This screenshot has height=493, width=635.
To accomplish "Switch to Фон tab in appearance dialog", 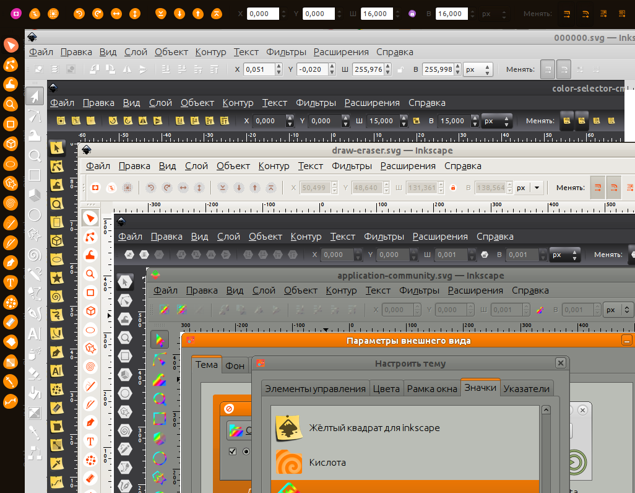I will (x=235, y=365).
